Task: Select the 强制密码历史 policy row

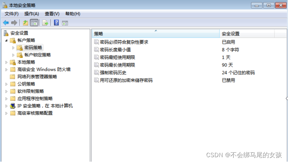Action: point(189,73)
